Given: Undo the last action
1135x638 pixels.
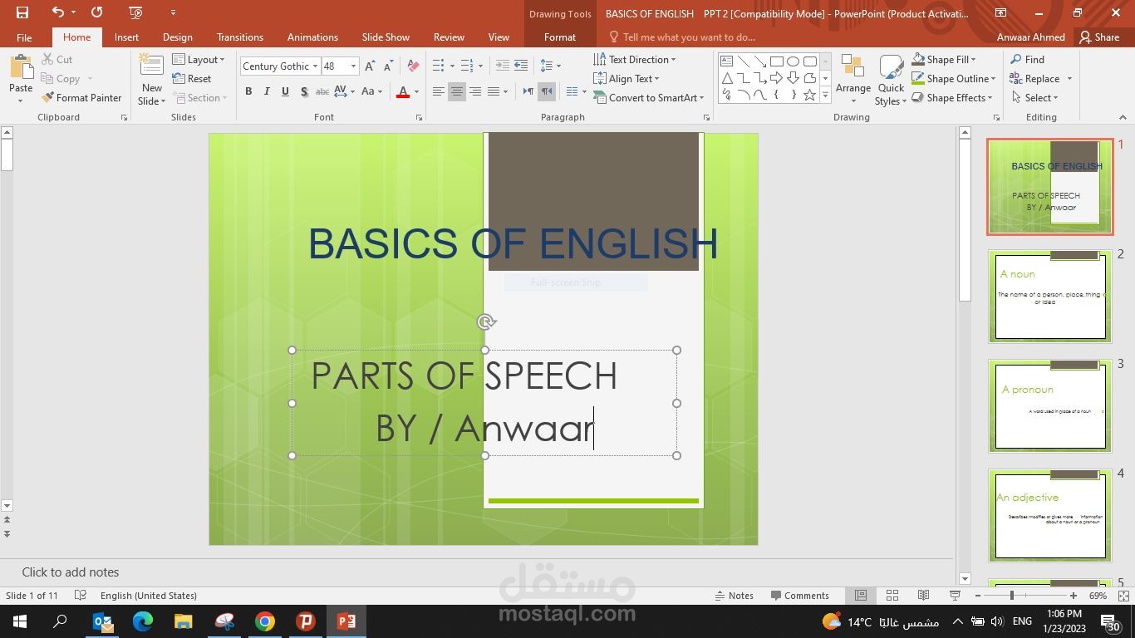Looking at the screenshot, I should click(57, 12).
